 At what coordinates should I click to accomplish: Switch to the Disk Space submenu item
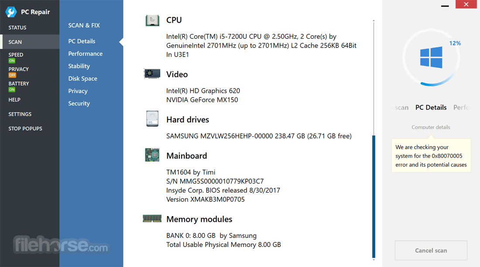pyautogui.click(x=82, y=78)
